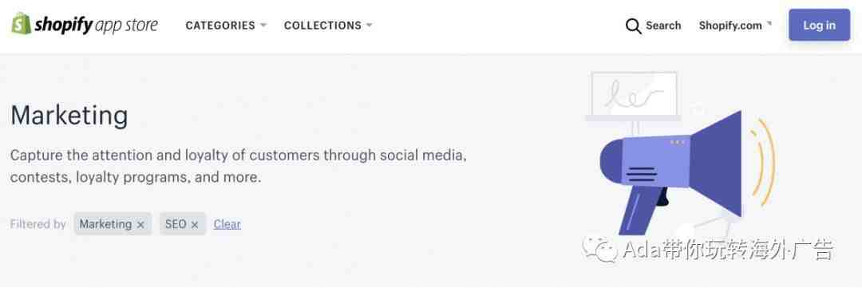Viewport: 862px width, 288px height.
Task: Click the laptop signature illustration
Action: [633, 97]
